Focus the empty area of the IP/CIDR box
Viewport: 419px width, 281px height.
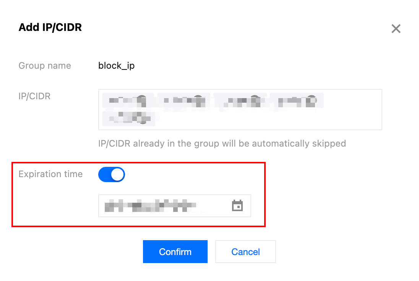[268, 118]
